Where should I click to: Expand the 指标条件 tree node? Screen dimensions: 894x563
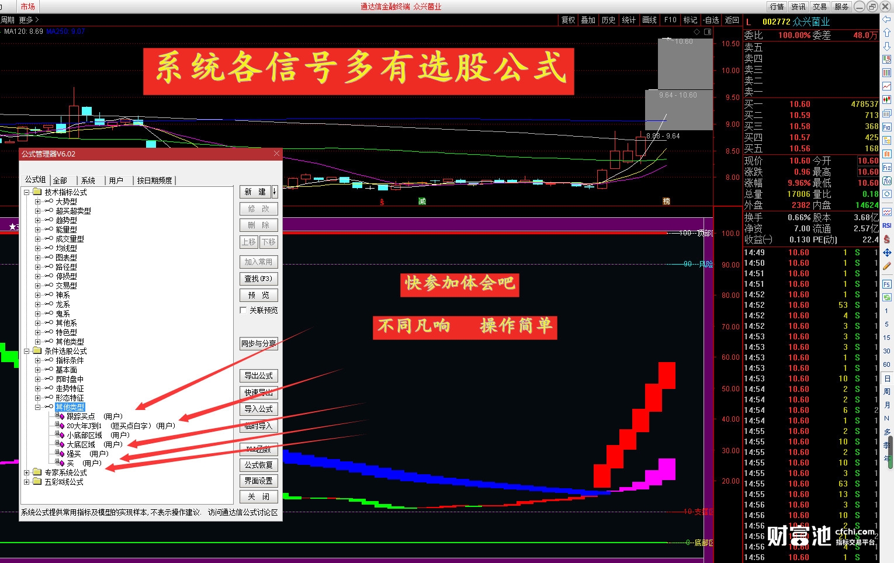point(37,360)
